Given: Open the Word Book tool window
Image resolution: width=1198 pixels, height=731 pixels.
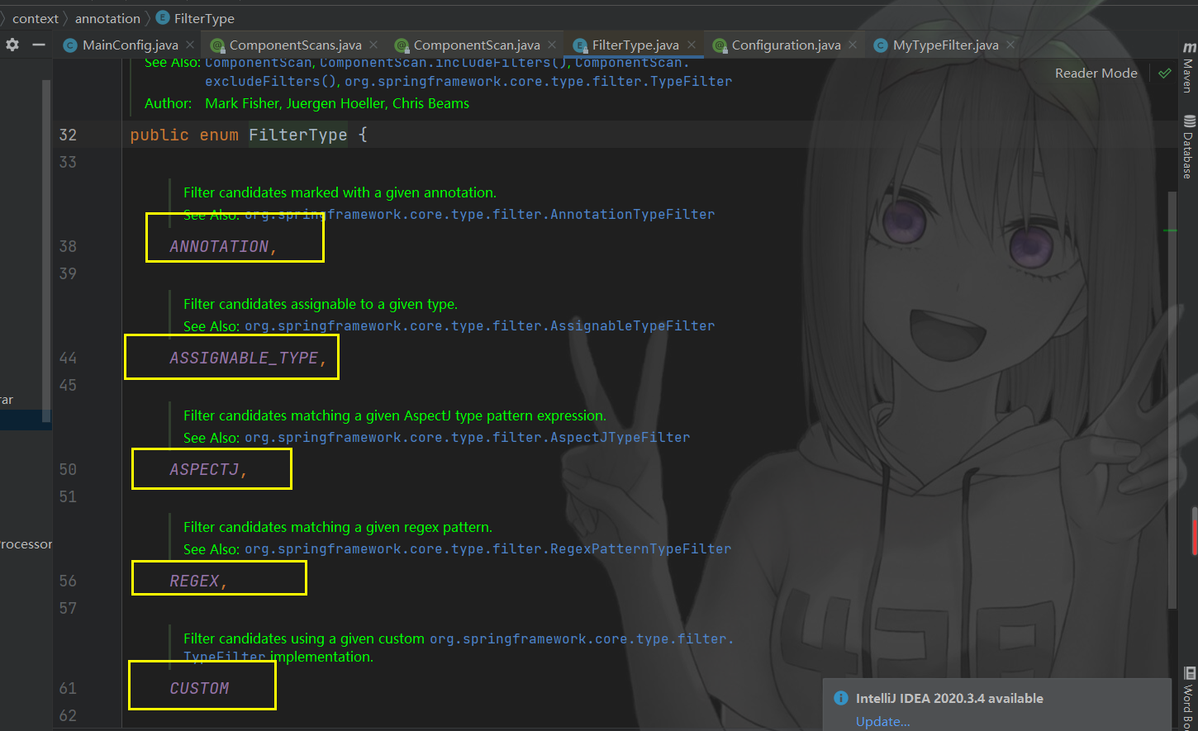Looking at the screenshot, I should point(1189,698).
